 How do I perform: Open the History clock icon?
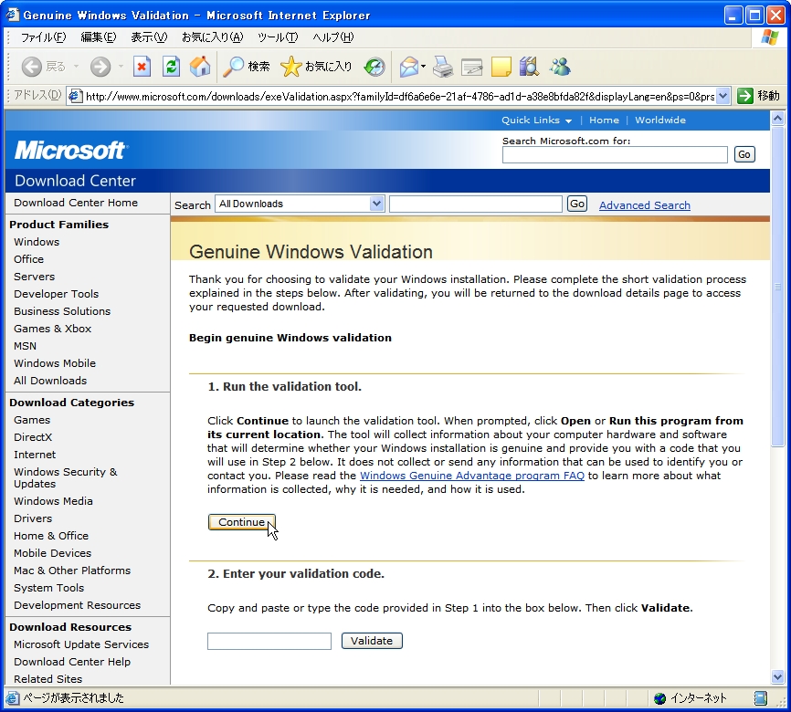(374, 67)
